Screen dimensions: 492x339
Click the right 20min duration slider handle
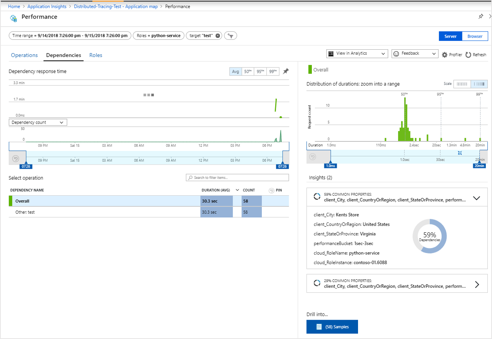click(480, 166)
